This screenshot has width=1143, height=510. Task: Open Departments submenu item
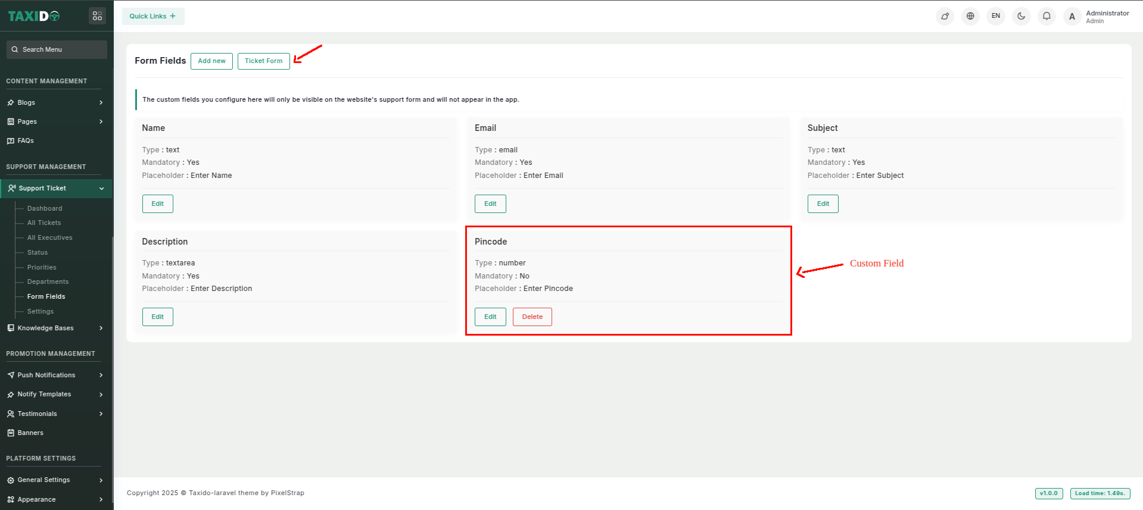click(x=48, y=281)
